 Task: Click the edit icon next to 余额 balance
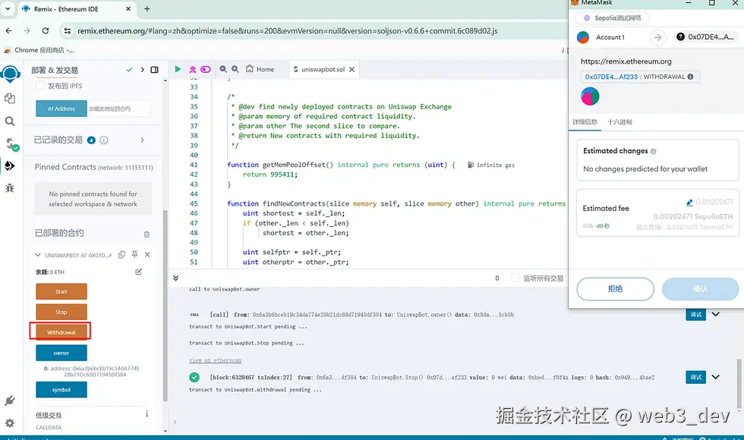click(138, 272)
